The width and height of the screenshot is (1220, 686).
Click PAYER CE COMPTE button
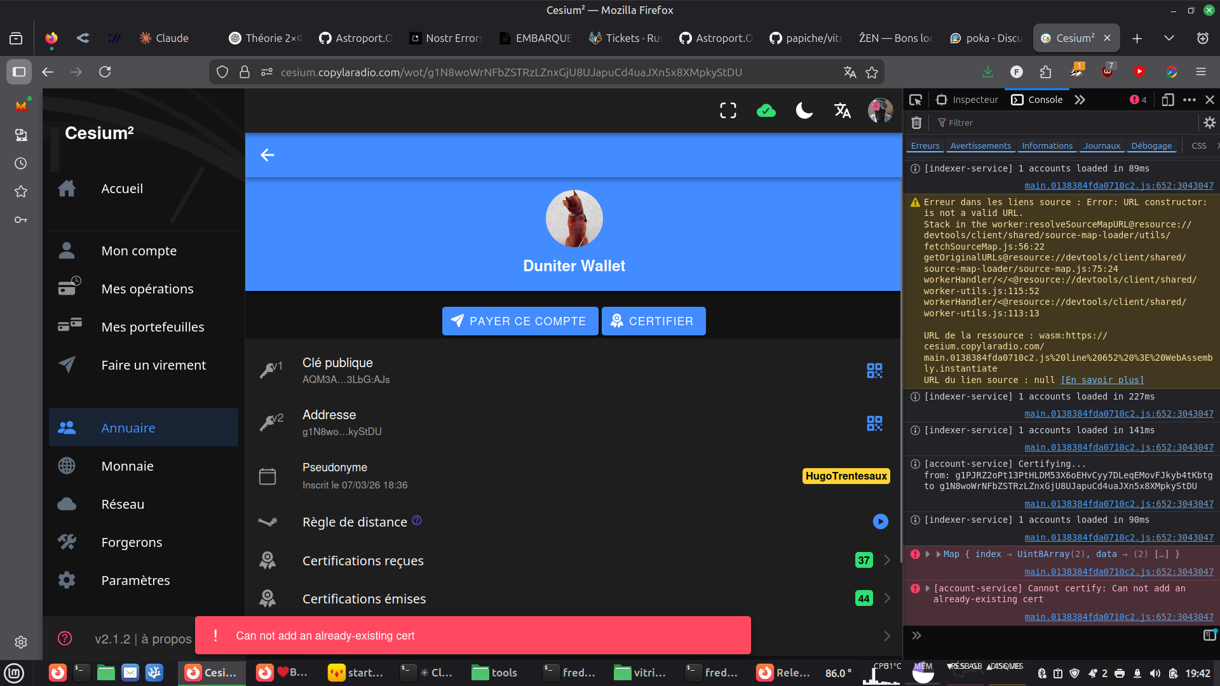click(x=520, y=321)
